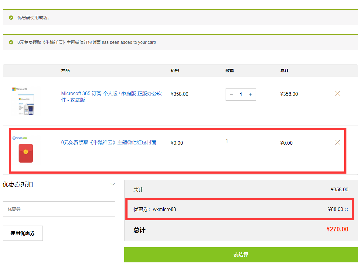
Task: Select the Microsoft 365 quantity number field
Action: [241, 95]
